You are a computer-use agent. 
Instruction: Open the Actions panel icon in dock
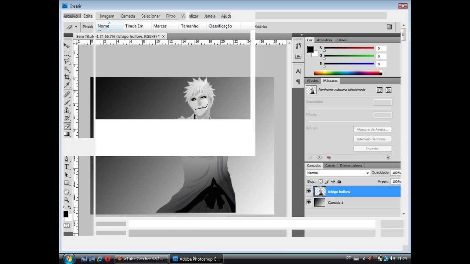coord(298,56)
